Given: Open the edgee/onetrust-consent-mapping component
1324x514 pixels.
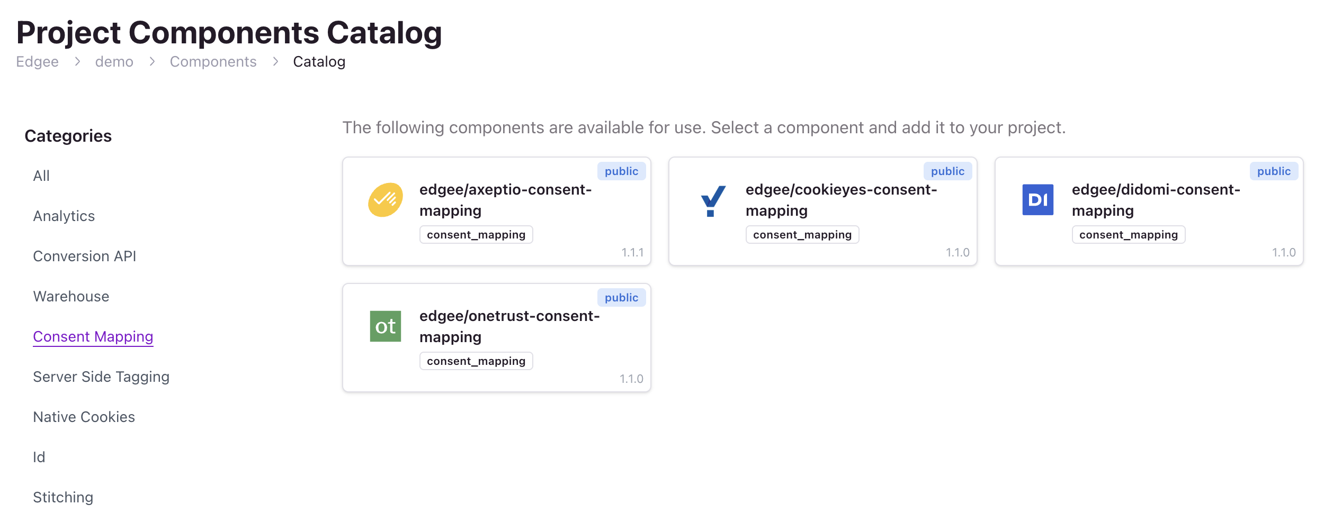Looking at the screenshot, I should coord(497,337).
